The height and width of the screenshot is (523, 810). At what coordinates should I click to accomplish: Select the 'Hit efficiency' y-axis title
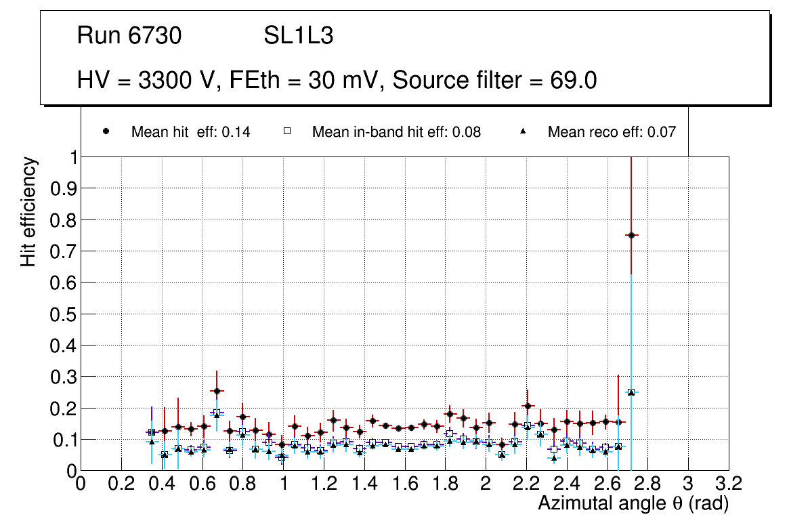pos(28,211)
